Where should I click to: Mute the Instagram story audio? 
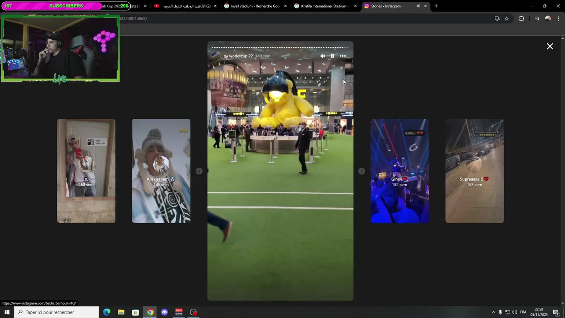(323, 56)
